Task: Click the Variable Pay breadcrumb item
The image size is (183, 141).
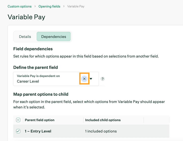Action: click(76, 6)
